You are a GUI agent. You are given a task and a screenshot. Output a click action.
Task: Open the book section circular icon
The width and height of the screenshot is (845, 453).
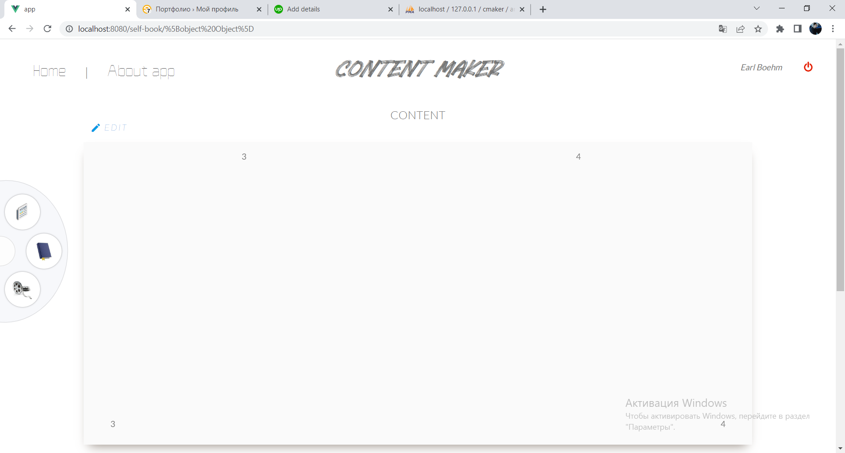tap(44, 251)
